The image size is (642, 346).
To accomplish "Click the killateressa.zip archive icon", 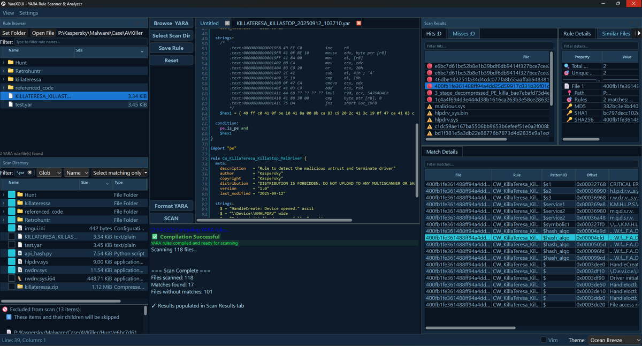I will (20, 287).
